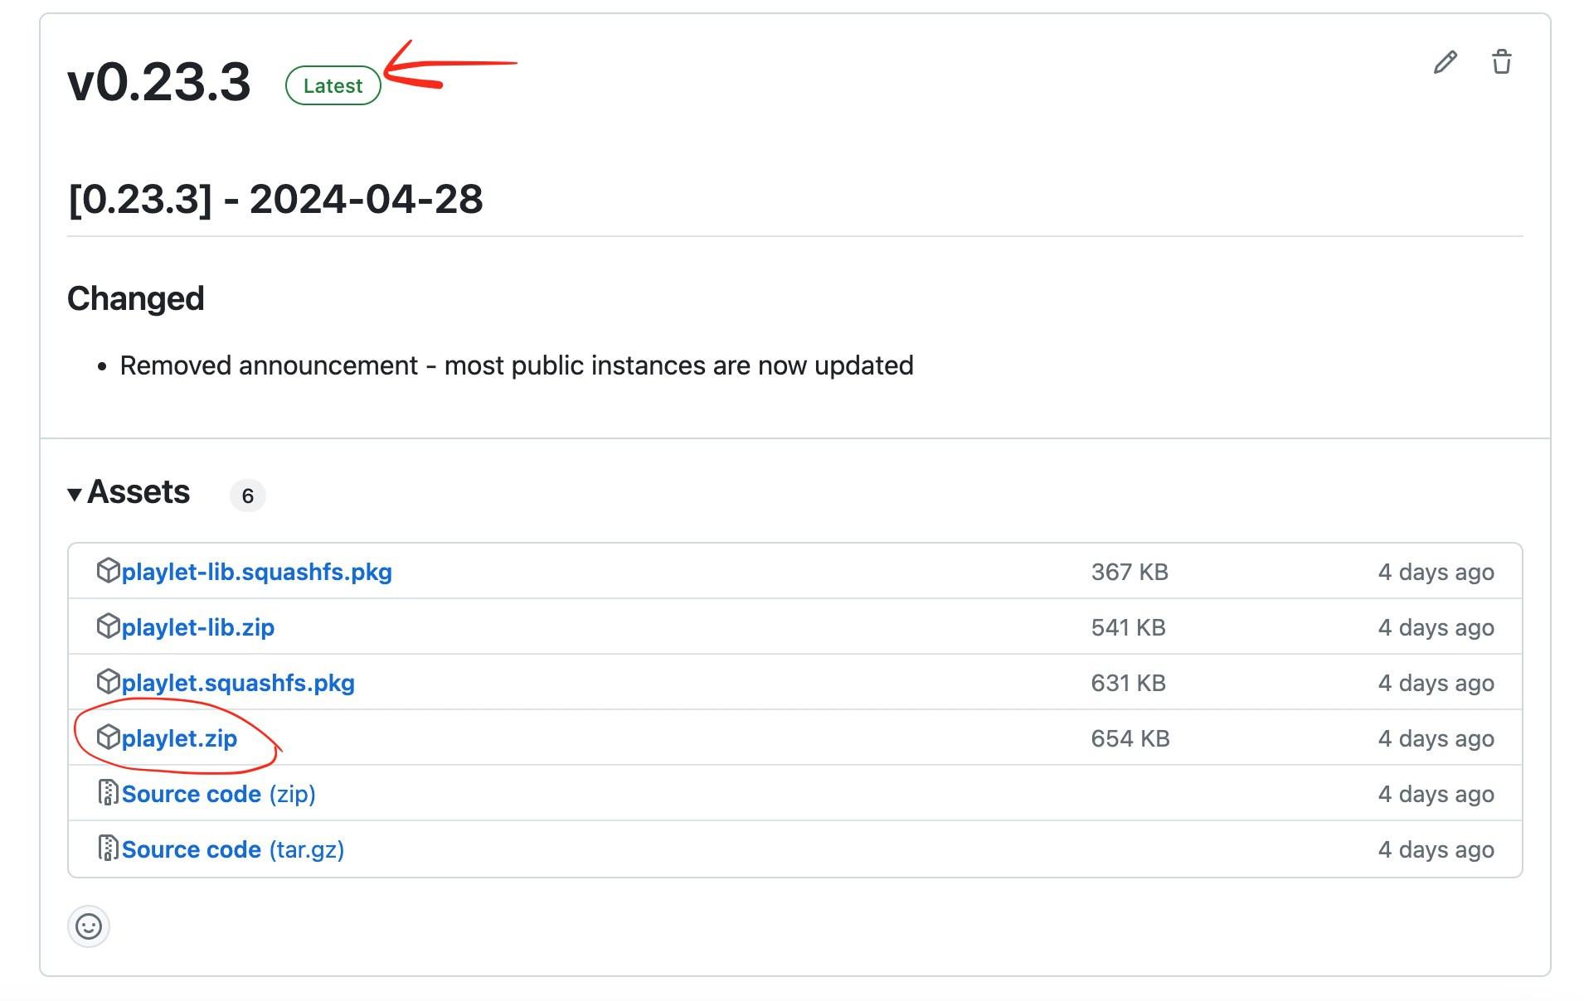Click the pencil edit release icon
The width and height of the screenshot is (1584, 1001).
(1445, 62)
